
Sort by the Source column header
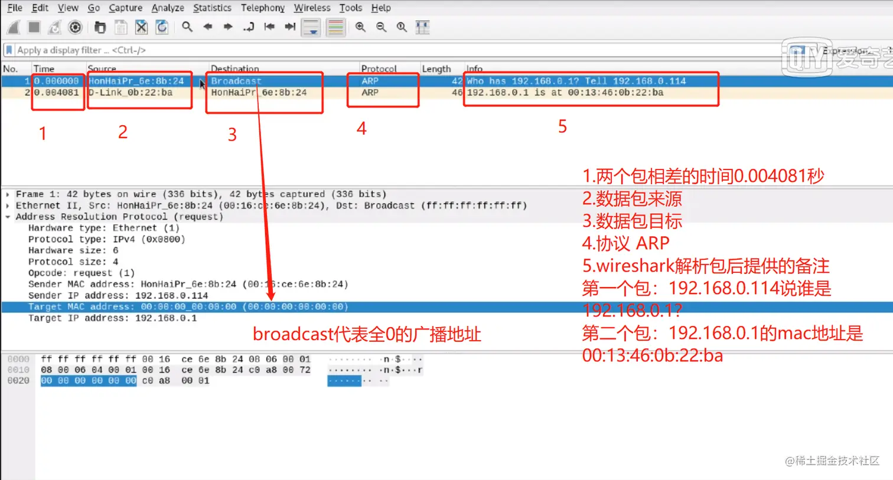click(x=102, y=68)
